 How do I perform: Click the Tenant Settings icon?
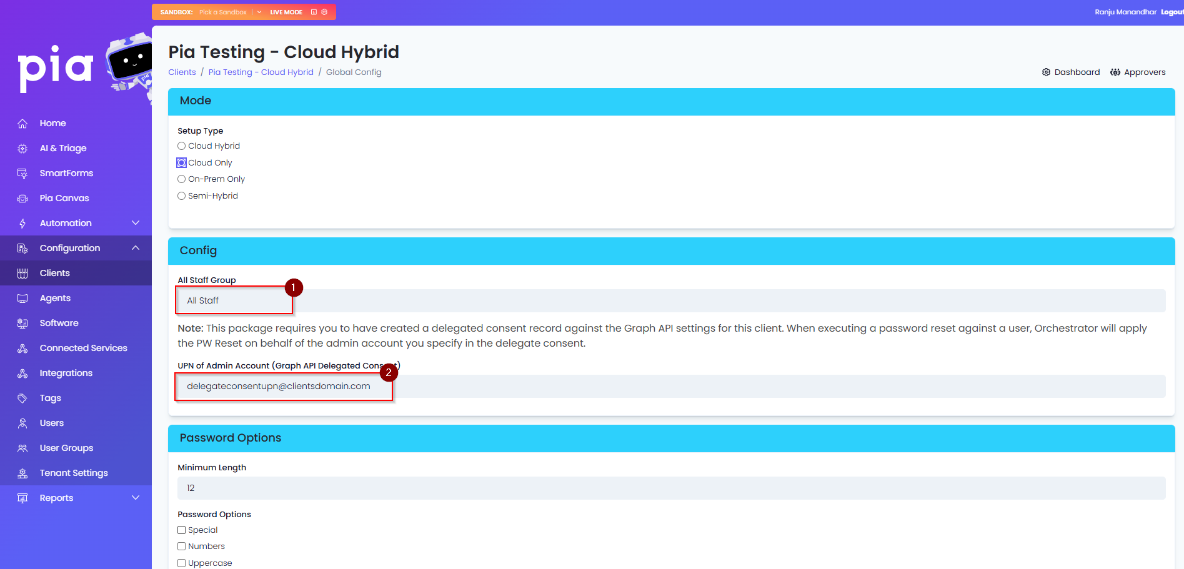point(22,473)
